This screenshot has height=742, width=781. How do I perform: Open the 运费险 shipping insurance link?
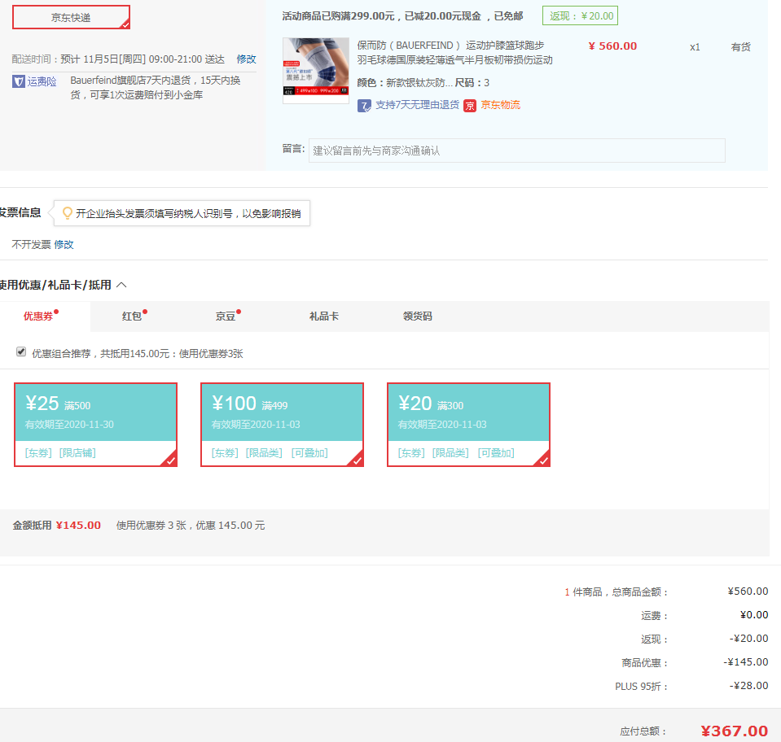42,81
